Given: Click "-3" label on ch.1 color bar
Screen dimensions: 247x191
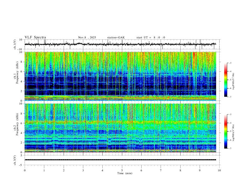Looking at the screenshot, I should (230, 63).
